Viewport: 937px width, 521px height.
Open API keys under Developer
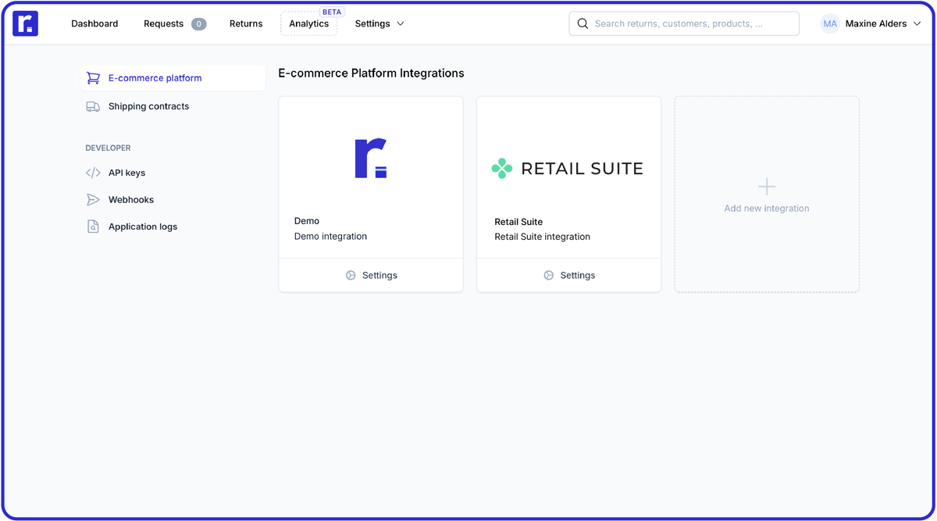click(173, 173)
